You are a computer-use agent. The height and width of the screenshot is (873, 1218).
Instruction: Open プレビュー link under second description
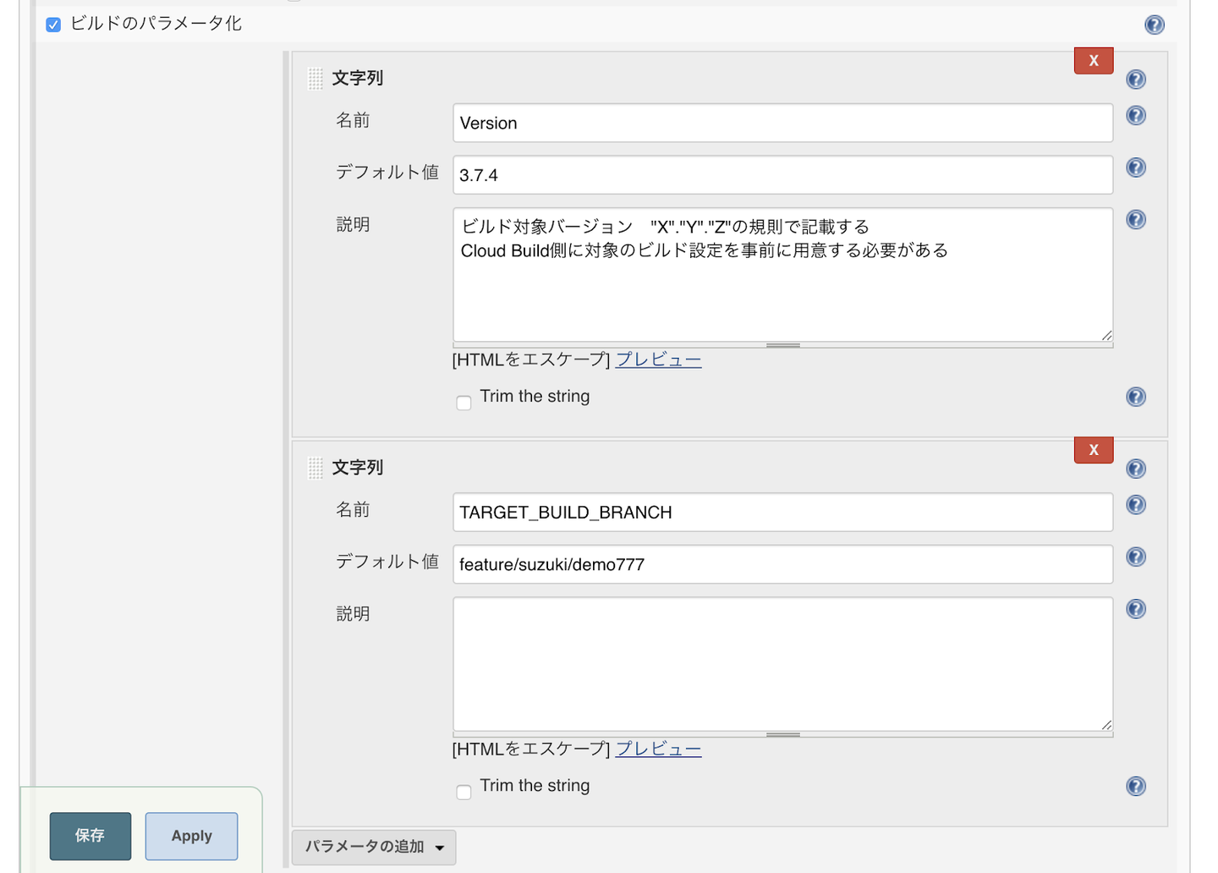point(658,749)
